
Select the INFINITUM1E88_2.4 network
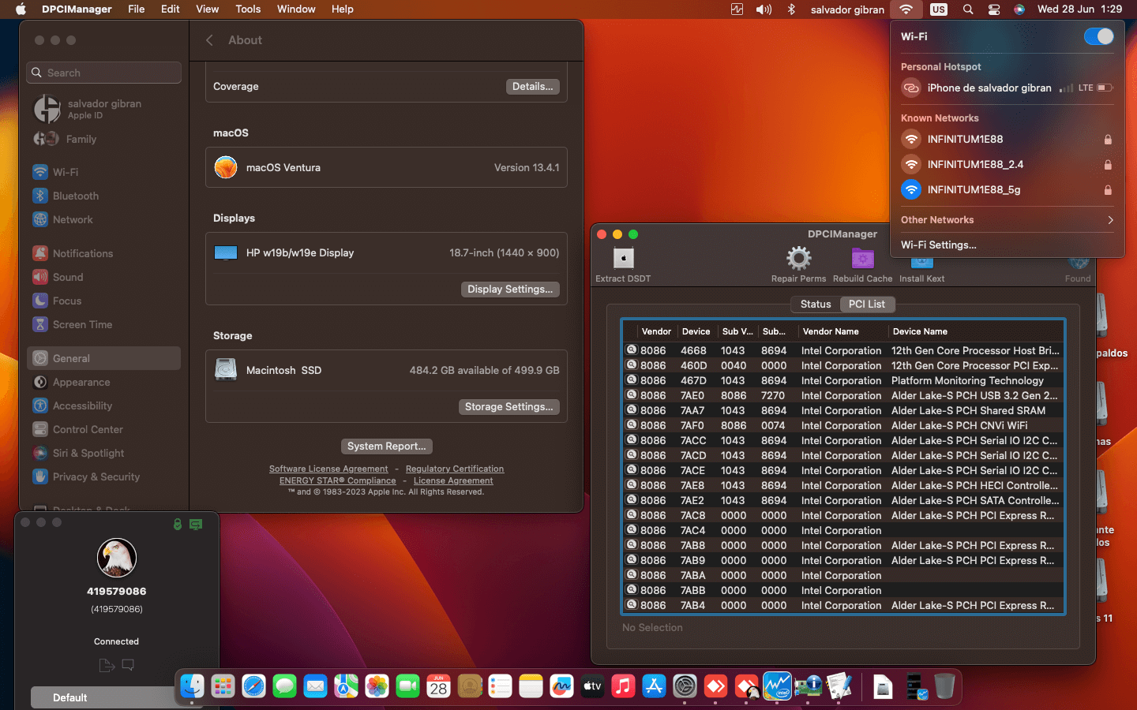click(1008, 164)
